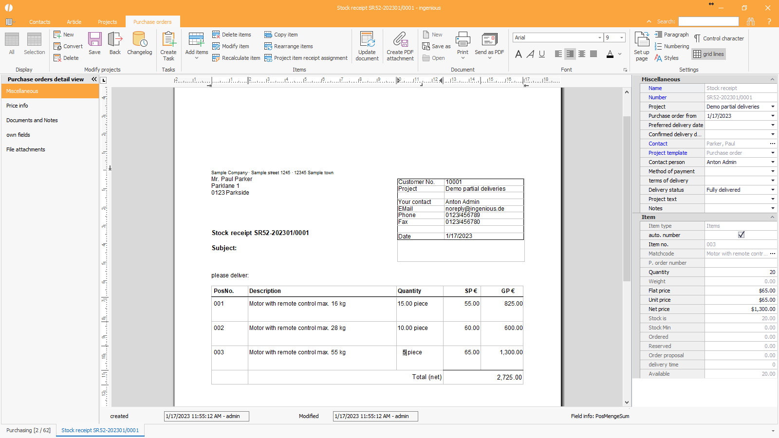Open the font color picker
The height and width of the screenshot is (438, 779).
pyautogui.click(x=620, y=54)
